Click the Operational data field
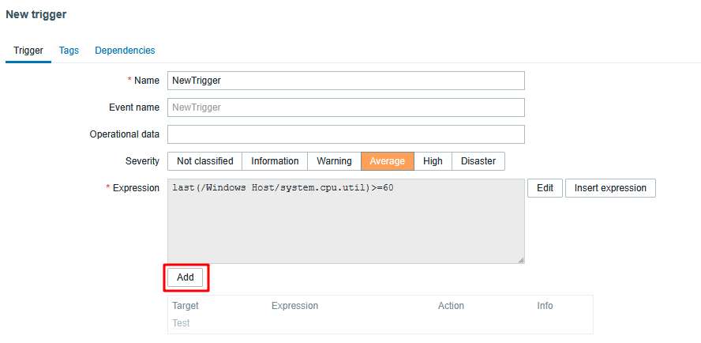The height and width of the screenshot is (343, 701). (346, 134)
